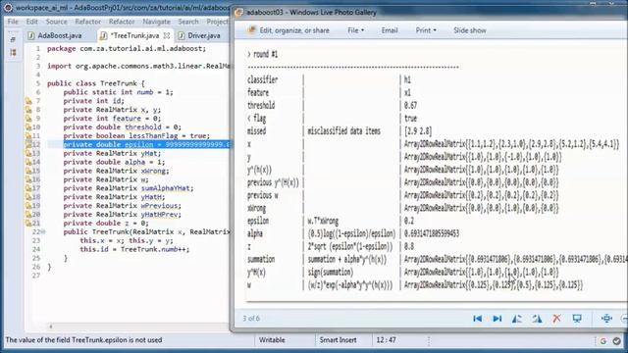The image size is (628, 353).
Task: Click the 'Writable' status bar entry
Action: point(272,340)
